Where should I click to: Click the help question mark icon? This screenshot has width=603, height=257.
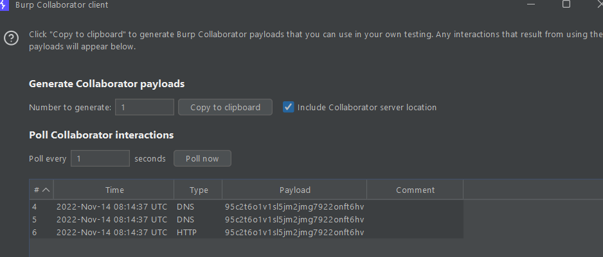tap(11, 38)
